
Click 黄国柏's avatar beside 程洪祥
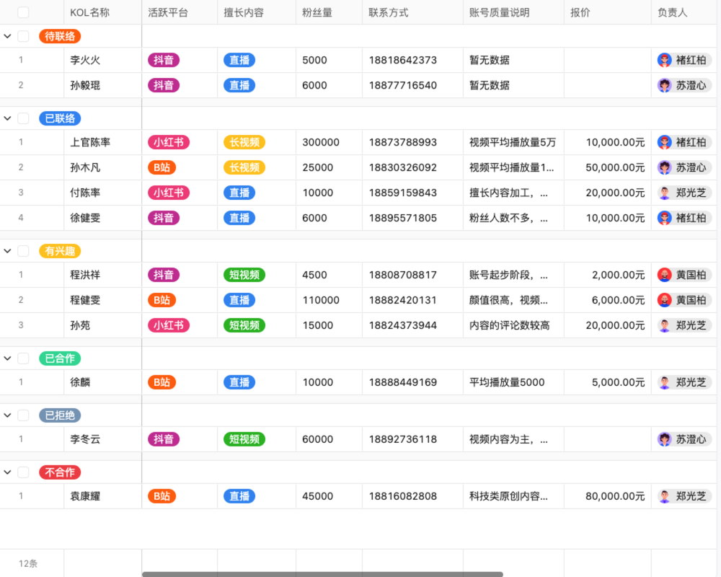[x=665, y=275]
